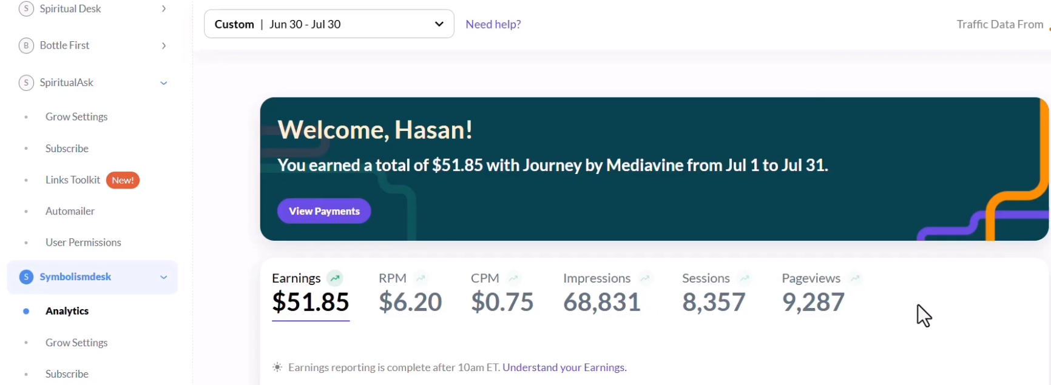Collapse the SpiritualAsk section
The height and width of the screenshot is (385, 1051).
tap(164, 83)
